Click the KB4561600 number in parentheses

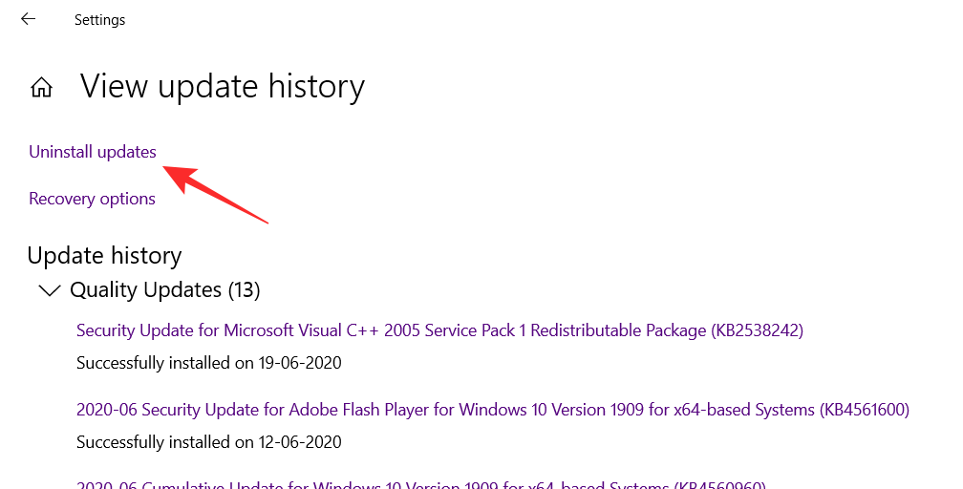pyautogui.click(x=863, y=410)
